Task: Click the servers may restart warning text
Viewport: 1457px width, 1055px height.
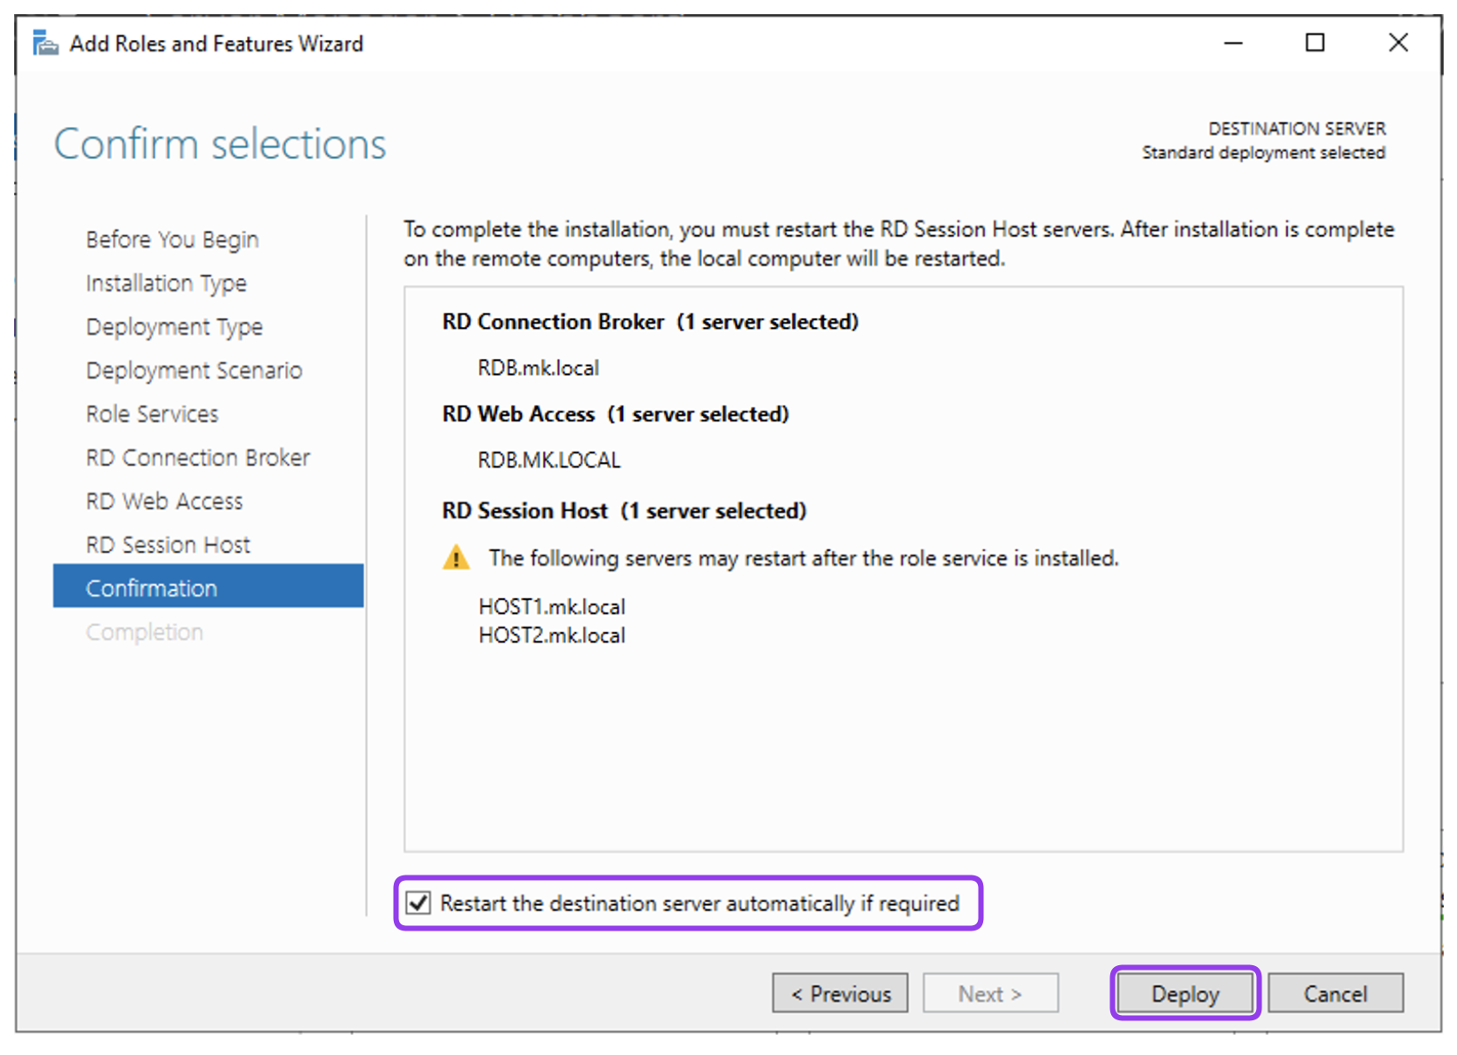Action: coord(804,558)
